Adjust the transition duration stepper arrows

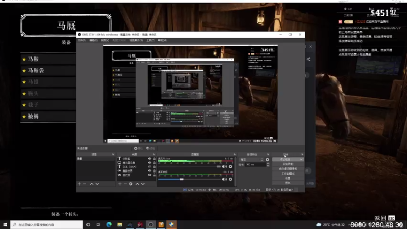pos(268,164)
